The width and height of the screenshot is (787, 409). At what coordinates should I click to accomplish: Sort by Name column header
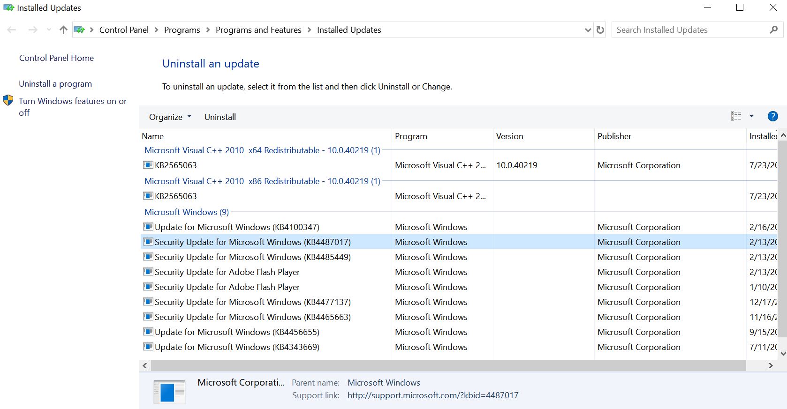point(265,136)
